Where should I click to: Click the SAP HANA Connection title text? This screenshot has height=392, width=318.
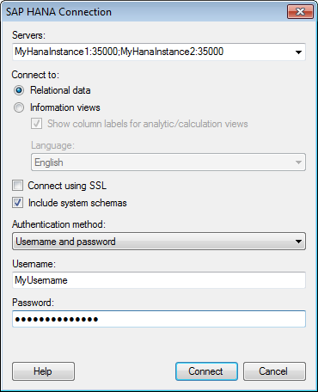[58, 12]
